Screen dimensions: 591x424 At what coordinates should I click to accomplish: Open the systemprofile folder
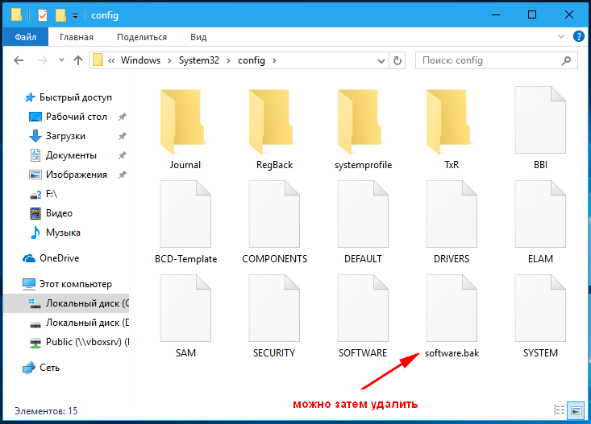tap(363, 129)
